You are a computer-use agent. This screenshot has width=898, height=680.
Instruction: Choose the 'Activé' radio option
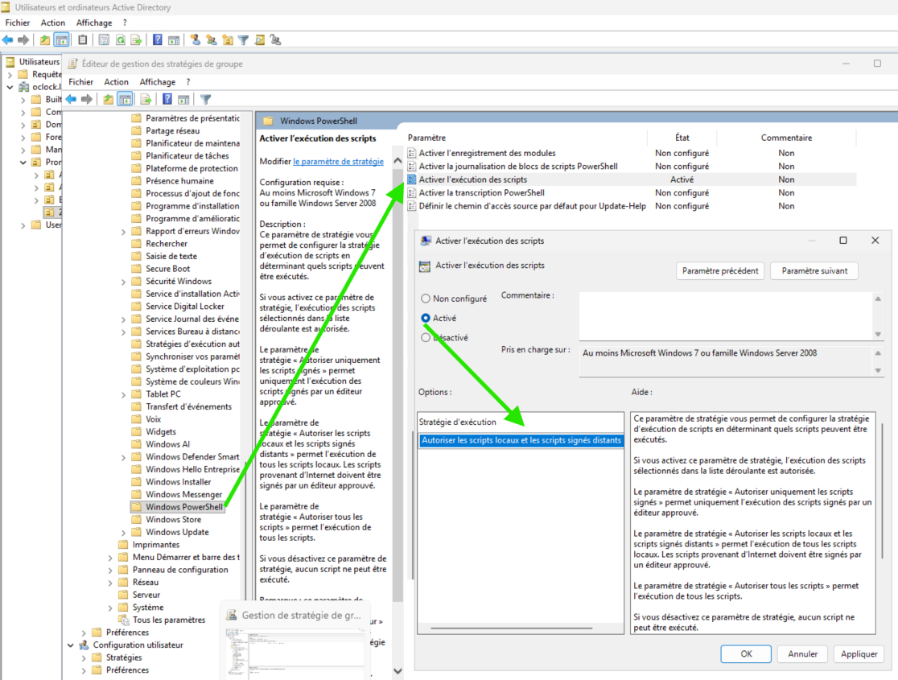pyautogui.click(x=426, y=318)
